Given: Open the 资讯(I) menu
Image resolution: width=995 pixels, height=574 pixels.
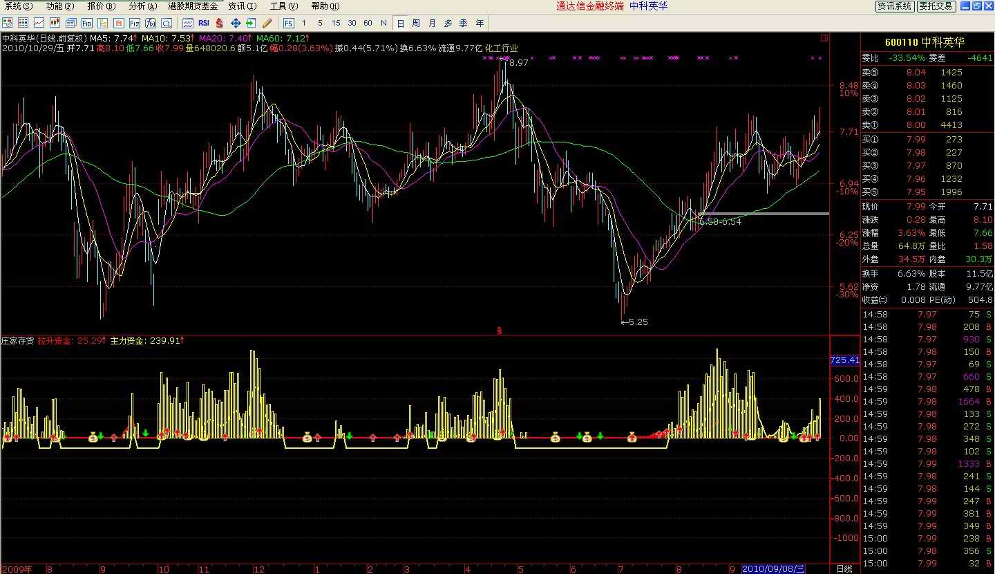Looking at the screenshot, I should [x=243, y=6].
